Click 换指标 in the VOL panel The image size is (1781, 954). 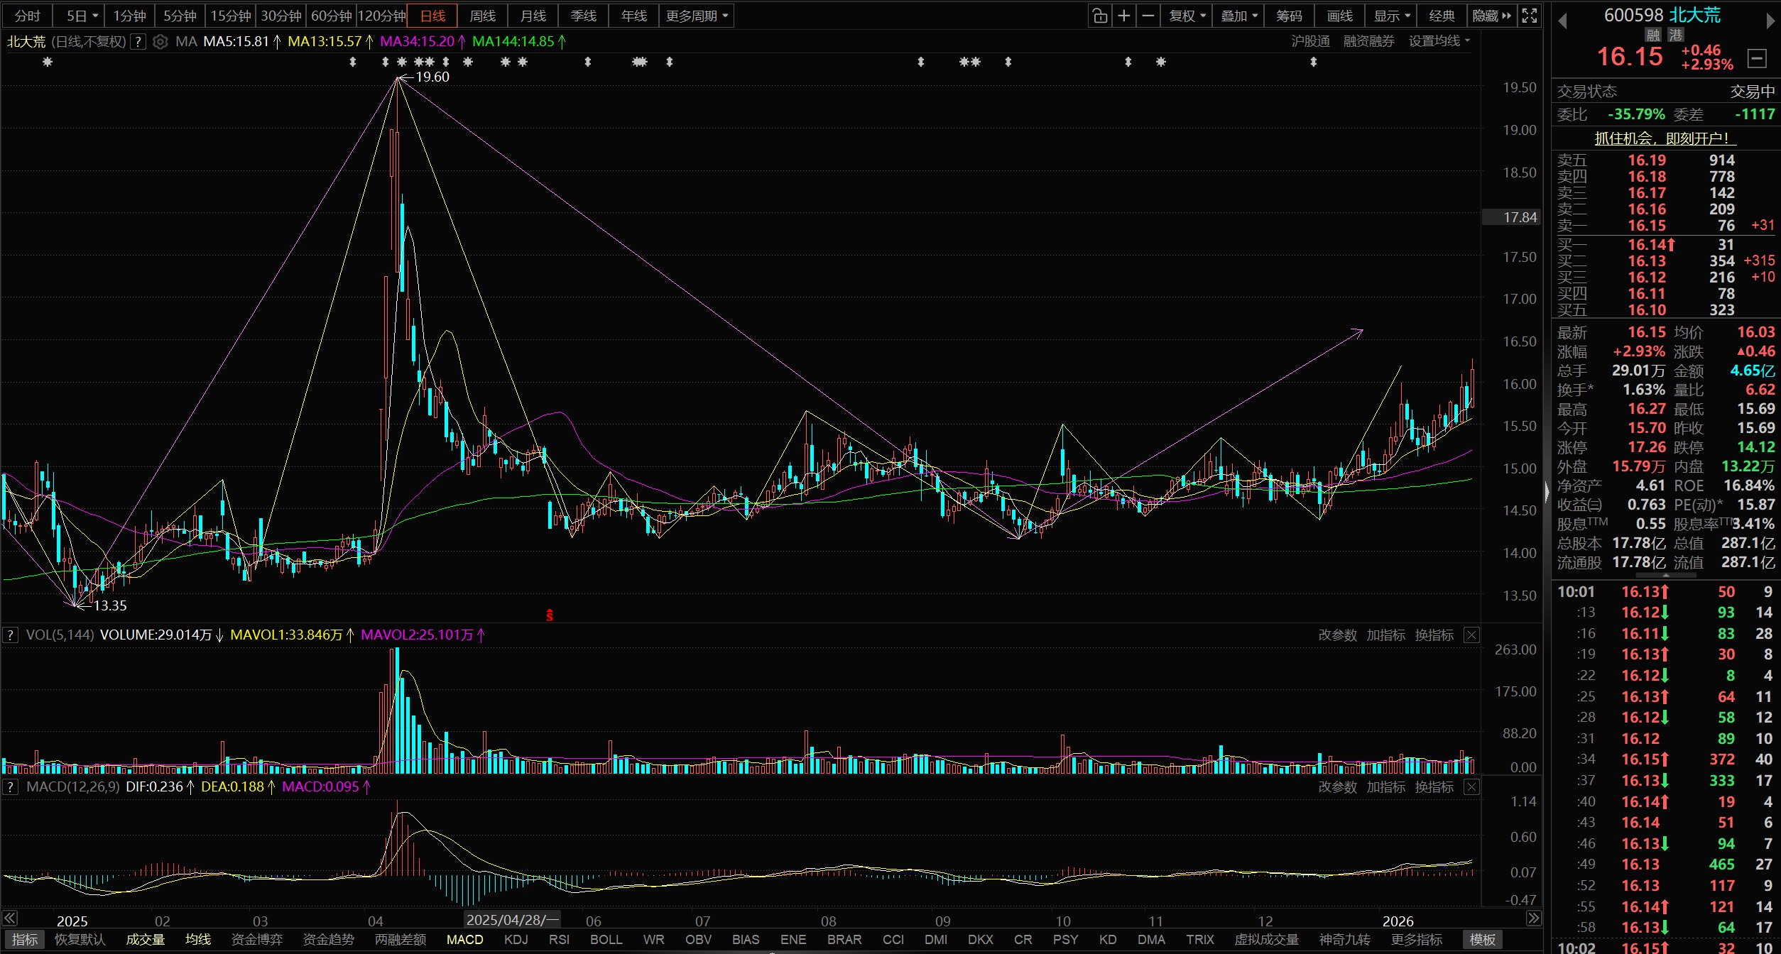1434,635
